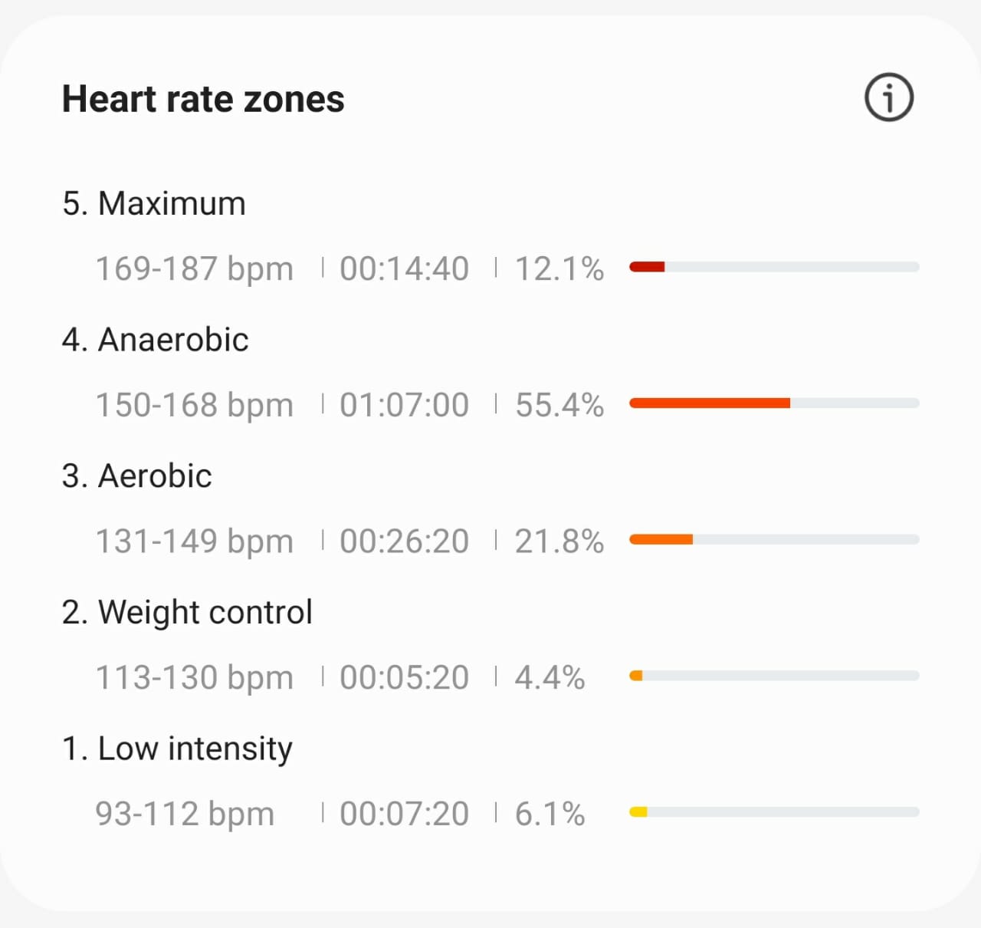Select the 00:05:20 Weight control duration
Screen dimensions: 981x928
pyautogui.click(x=404, y=676)
